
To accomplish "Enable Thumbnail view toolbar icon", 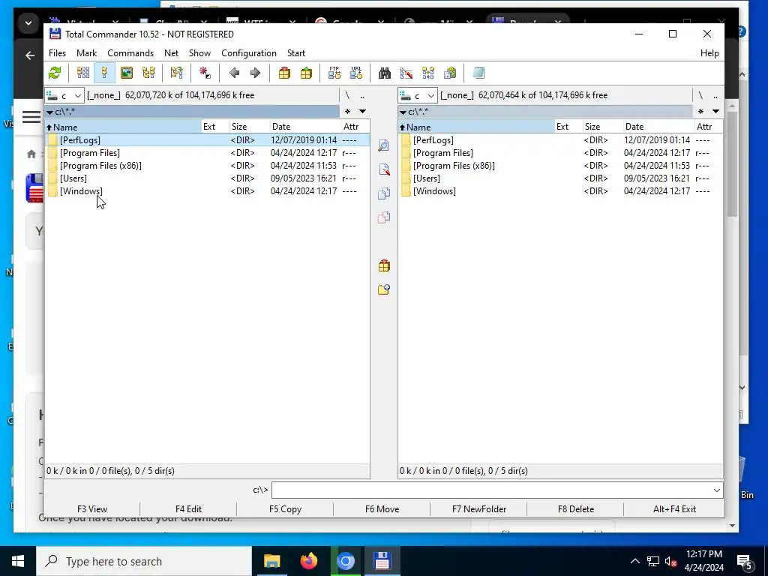I will coord(126,73).
